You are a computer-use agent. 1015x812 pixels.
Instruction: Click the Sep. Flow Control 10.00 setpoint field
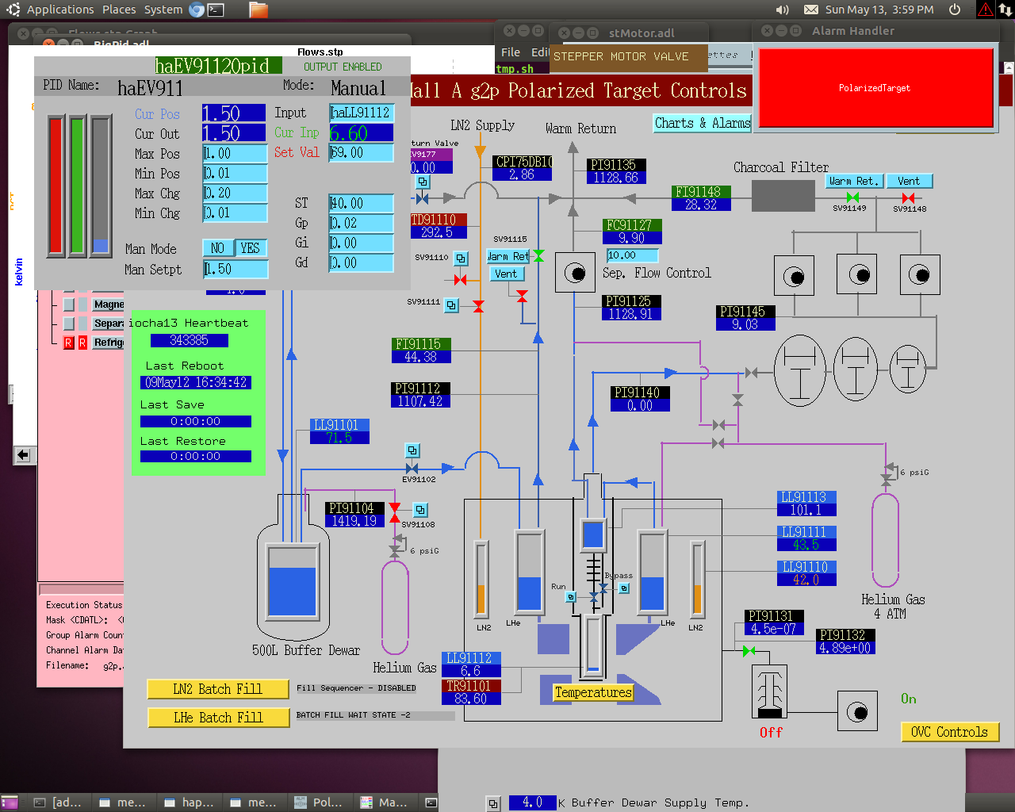pos(632,255)
